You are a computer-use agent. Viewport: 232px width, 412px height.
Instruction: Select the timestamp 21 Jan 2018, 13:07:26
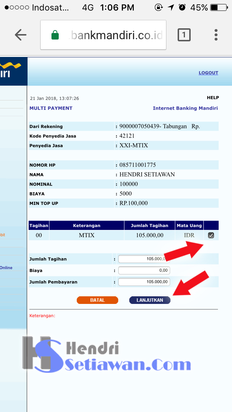(x=54, y=99)
